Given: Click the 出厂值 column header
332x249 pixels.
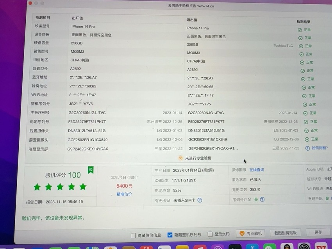Looking at the screenshot, I should [x=77, y=18].
